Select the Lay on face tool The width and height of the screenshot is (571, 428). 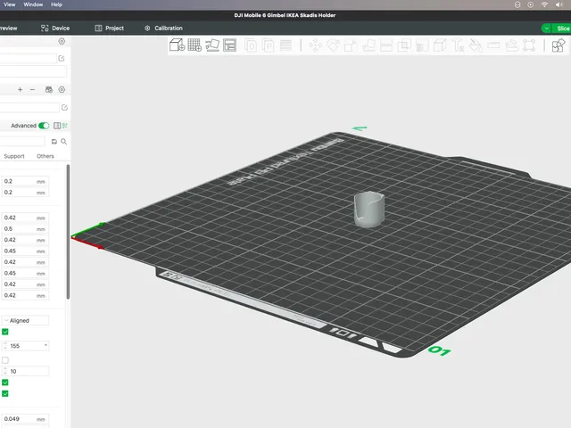pos(368,45)
